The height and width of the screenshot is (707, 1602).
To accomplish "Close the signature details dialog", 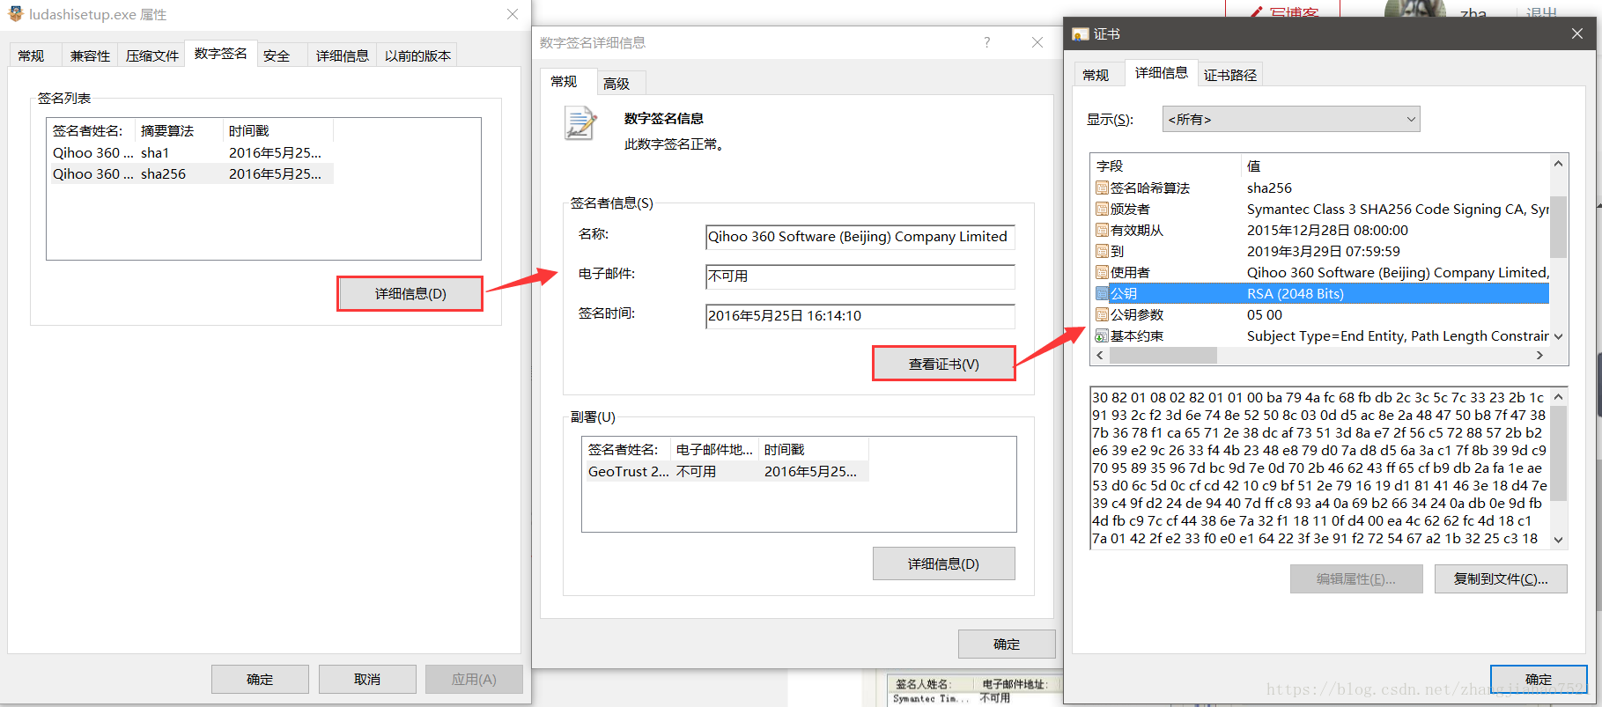I will (x=1037, y=42).
